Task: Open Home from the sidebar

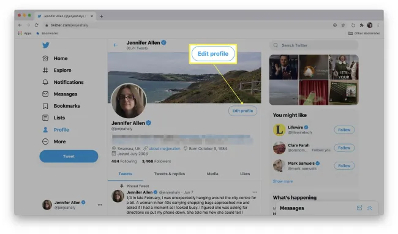Action: click(x=61, y=58)
